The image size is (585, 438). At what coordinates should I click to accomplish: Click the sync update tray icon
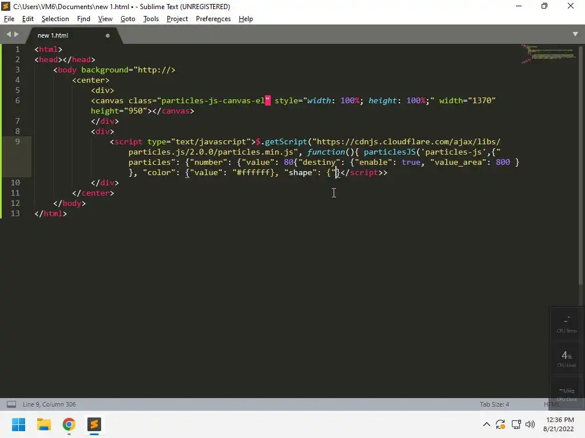[500, 424]
